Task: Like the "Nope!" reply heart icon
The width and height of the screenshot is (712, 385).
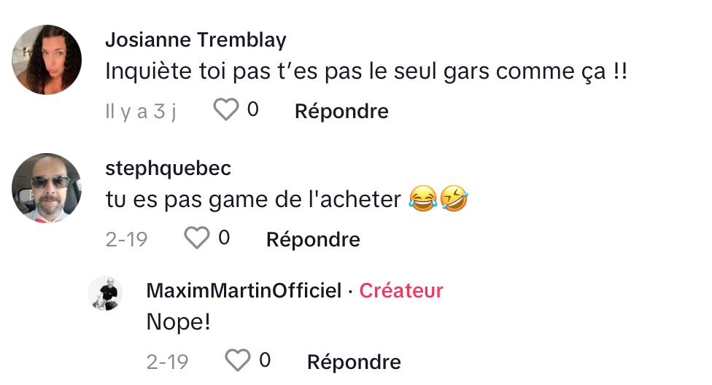Action: click(238, 360)
